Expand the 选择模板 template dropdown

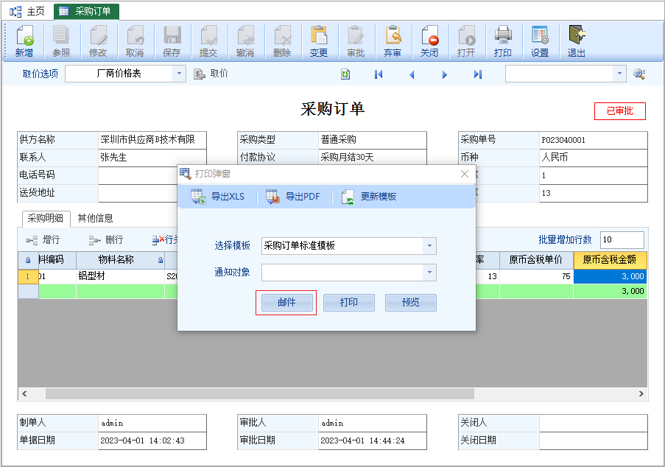click(429, 246)
